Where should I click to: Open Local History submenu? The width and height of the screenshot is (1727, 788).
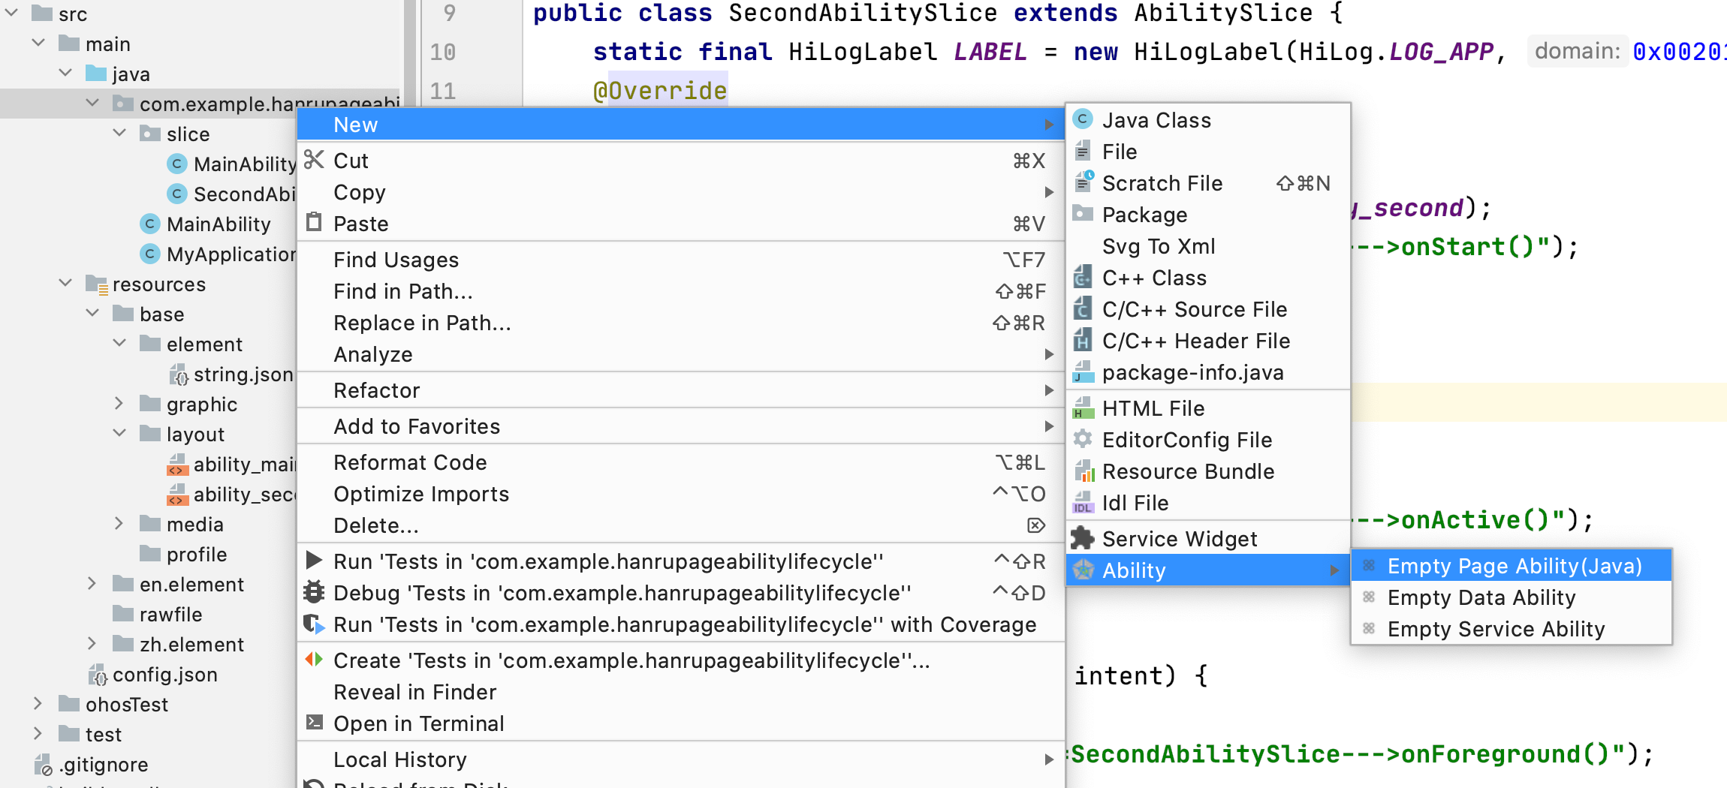(681, 759)
